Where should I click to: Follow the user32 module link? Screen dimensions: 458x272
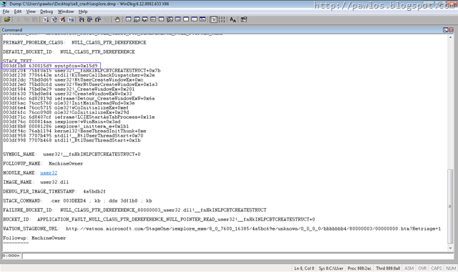click(x=49, y=173)
